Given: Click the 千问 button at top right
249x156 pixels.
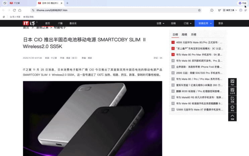Looking at the screenshot, I should click(x=242, y=3).
